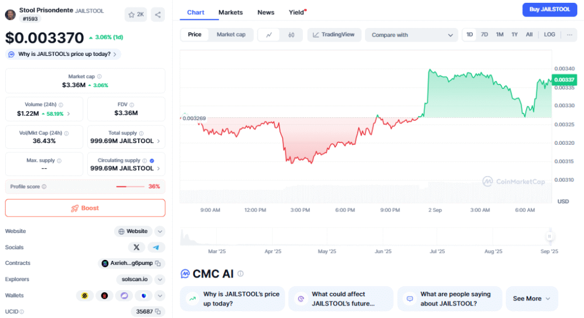The width and height of the screenshot is (584, 318).
Task: Click the Buy JAILSTOOL button
Action: coord(550,9)
